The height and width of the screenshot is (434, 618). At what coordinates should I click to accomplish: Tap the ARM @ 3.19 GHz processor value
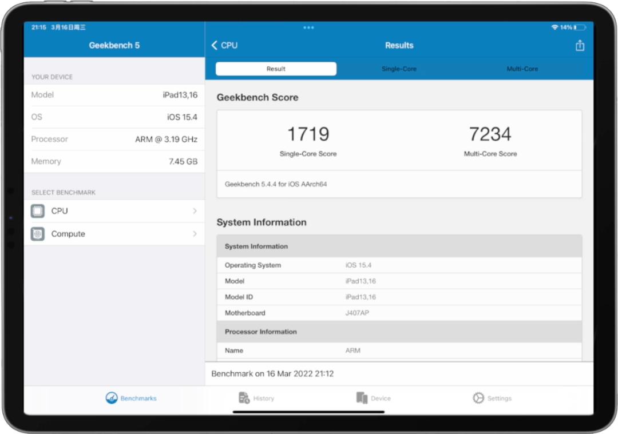tap(167, 139)
